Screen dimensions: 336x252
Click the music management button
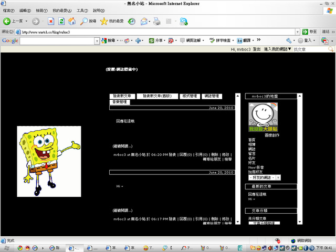120,102
